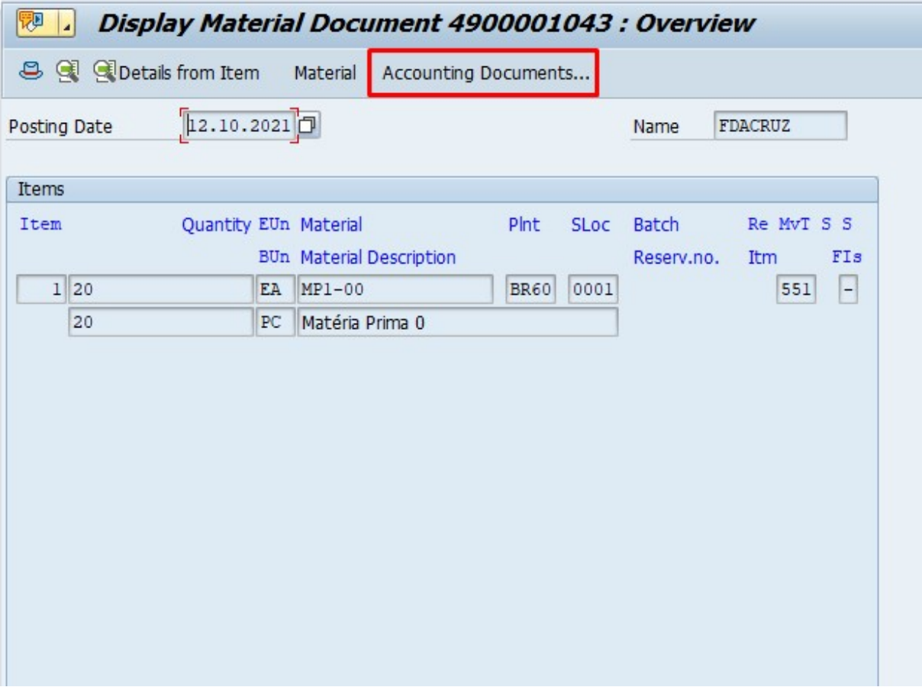Select the material MP1-00 field
Image resolution: width=922 pixels, height=687 pixels.
[395, 290]
